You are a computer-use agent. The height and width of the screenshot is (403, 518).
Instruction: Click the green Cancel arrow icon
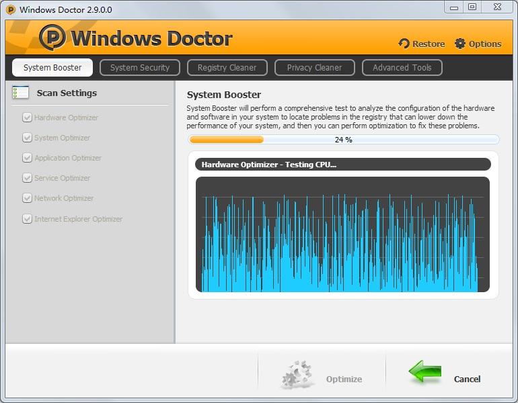tap(425, 371)
